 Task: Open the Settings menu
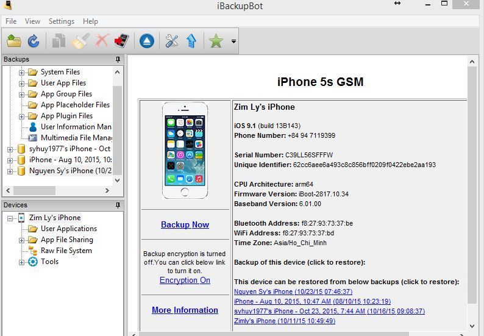[61, 21]
